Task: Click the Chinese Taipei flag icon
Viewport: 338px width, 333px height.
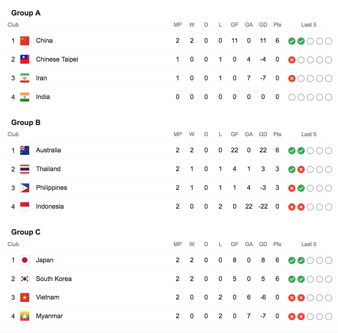Action: click(25, 59)
